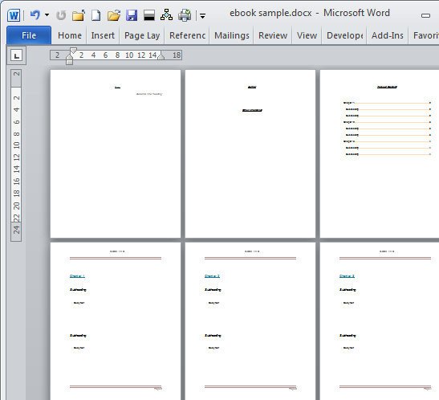Select the first page thumbnail with title
Viewport: 439px width, 400px height.
[x=116, y=153]
